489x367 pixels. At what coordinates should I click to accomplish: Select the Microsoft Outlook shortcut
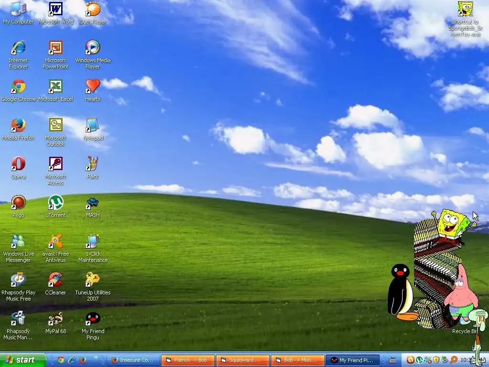(55, 132)
